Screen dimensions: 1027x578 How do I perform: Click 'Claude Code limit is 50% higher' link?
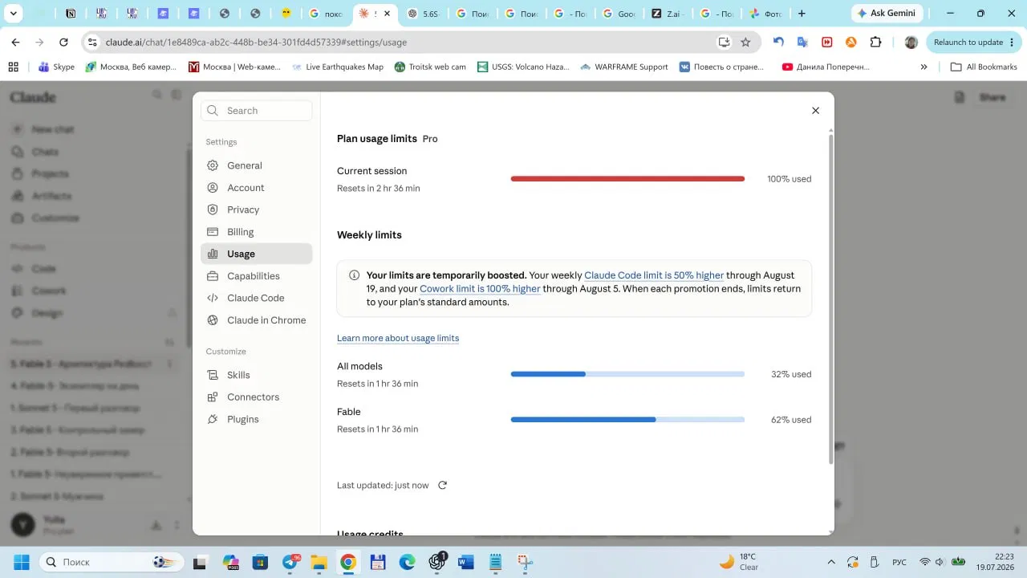click(x=654, y=275)
